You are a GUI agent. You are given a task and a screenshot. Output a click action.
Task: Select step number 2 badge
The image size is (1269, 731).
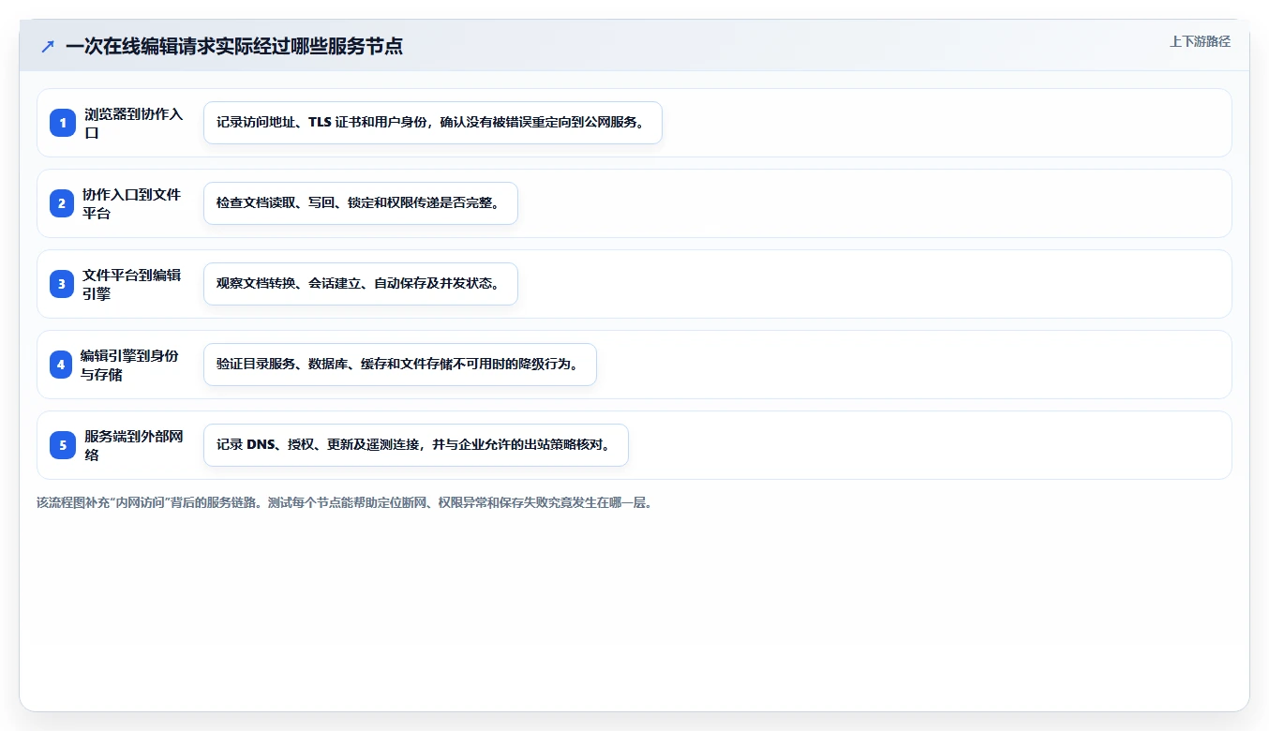coord(63,203)
